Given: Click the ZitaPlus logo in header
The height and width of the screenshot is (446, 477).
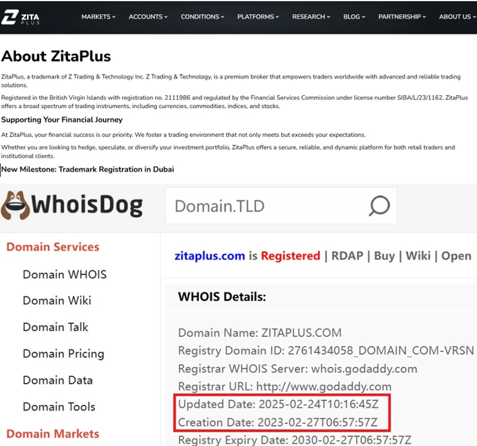Looking at the screenshot, I should click(x=20, y=17).
